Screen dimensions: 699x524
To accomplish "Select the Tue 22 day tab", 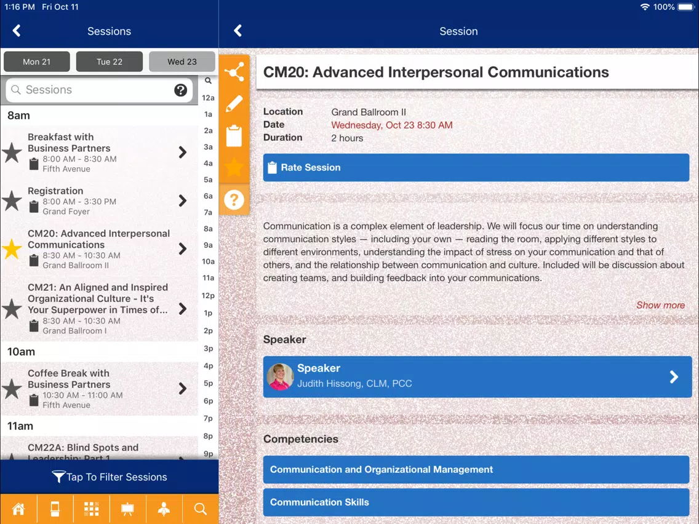I will pos(110,62).
